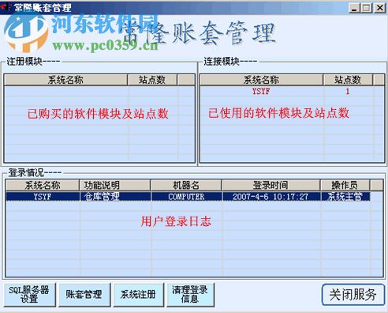
Task: Click 系统名称 header in 登录情况 table
Action: tap(43, 185)
